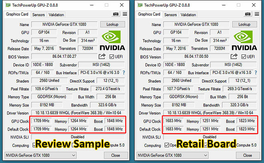Toggle UEFI checkbox in Review Sample window
The height and width of the screenshot is (163, 264).
[111, 57]
